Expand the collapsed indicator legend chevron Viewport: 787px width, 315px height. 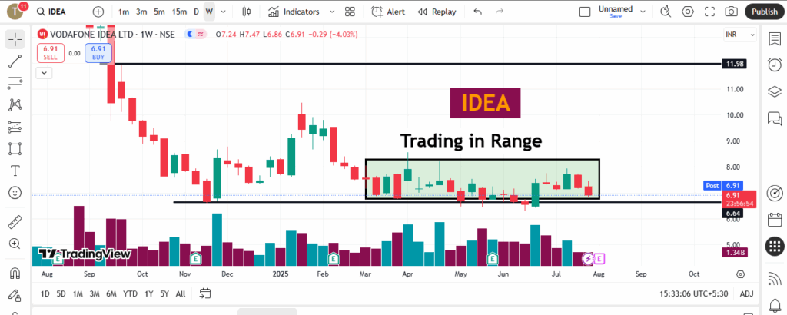(x=45, y=73)
